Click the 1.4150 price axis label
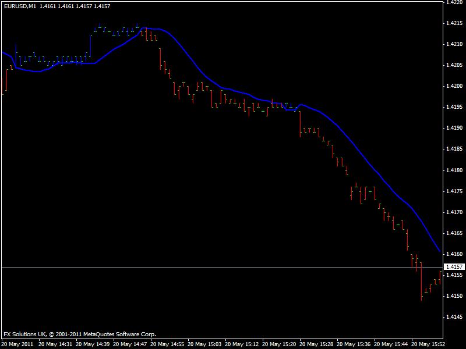 [x=454, y=296]
